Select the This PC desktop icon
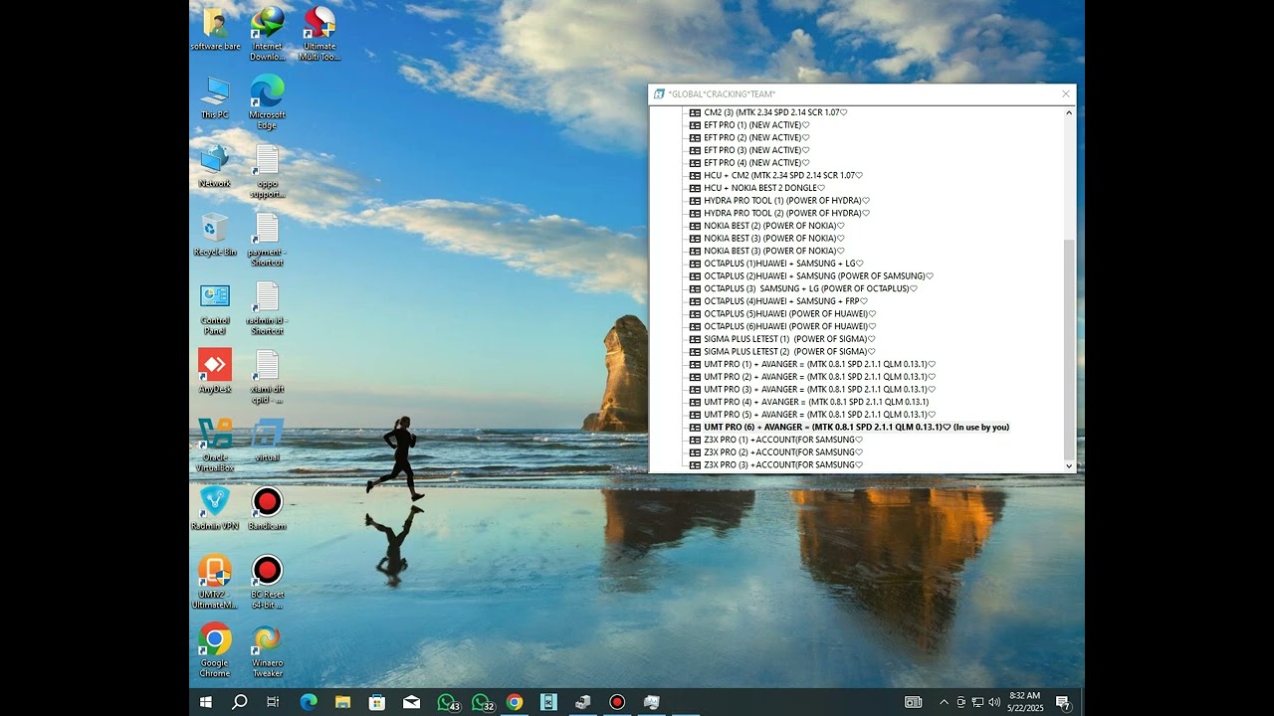Image resolution: width=1274 pixels, height=716 pixels. click(215, 97)
